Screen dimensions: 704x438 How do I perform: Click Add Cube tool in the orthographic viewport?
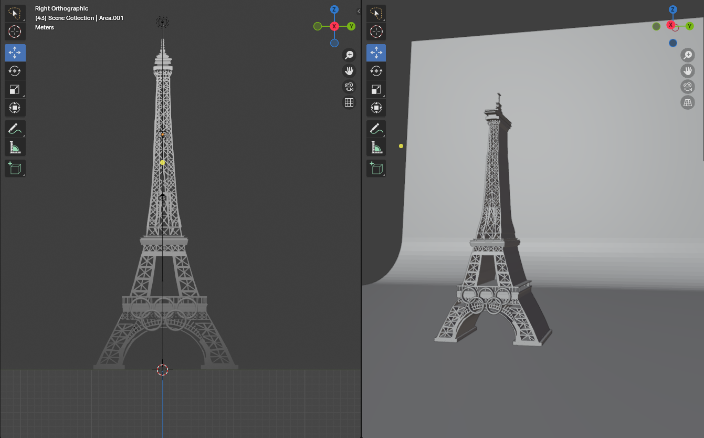click(15, 168)
